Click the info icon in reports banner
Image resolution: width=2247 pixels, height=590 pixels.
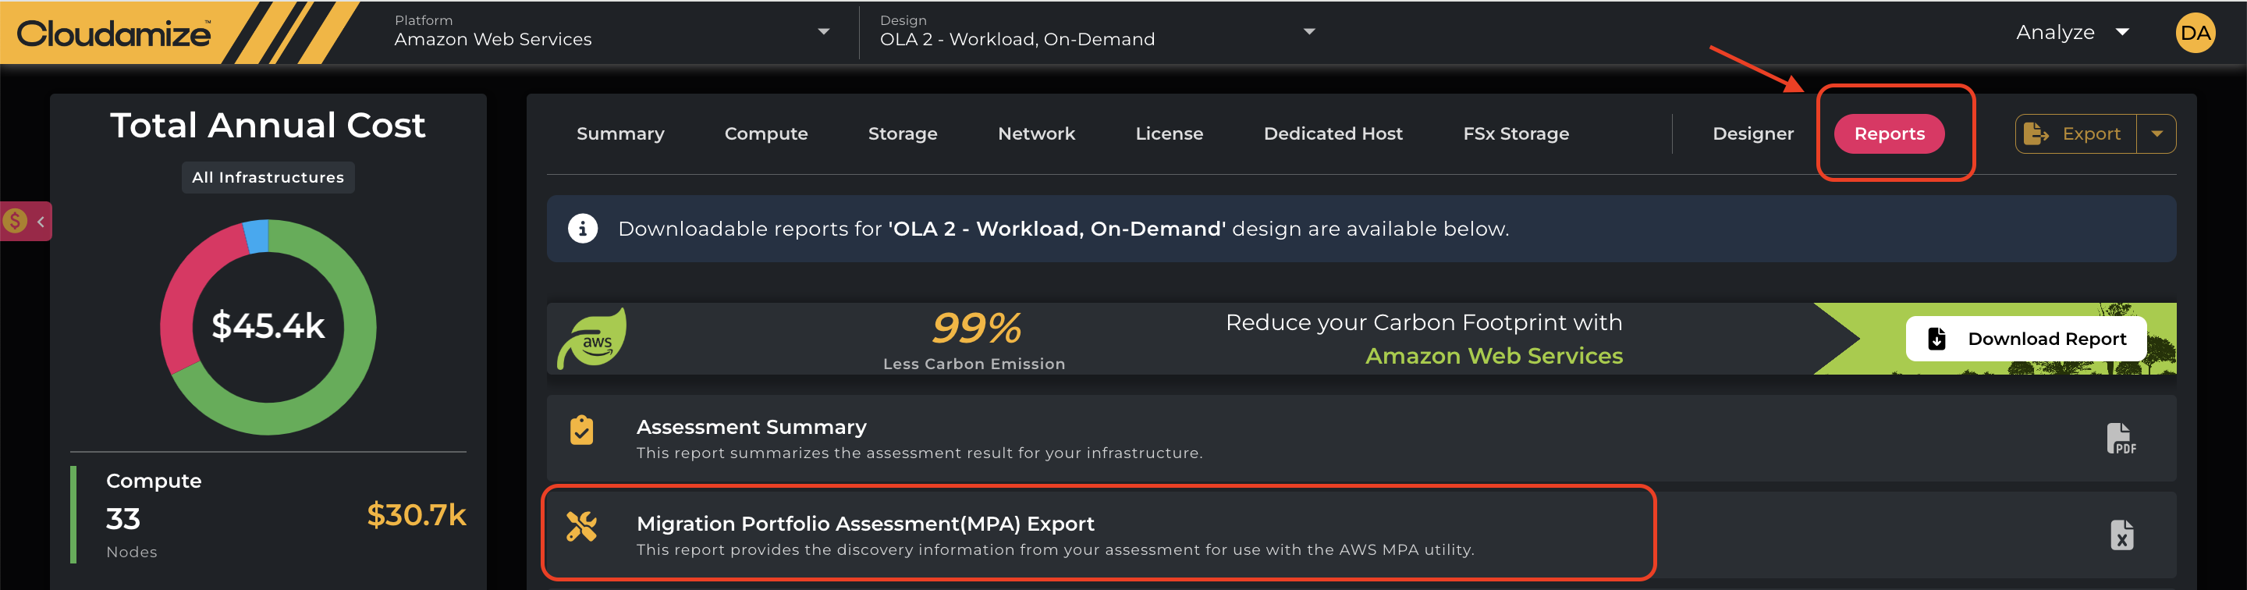coord(583,229)
